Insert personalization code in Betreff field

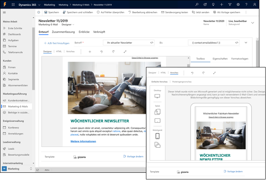pos(151,43)
